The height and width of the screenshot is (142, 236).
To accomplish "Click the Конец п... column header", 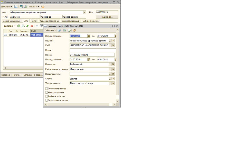I will pyautogui.click(x=25, y=31).
